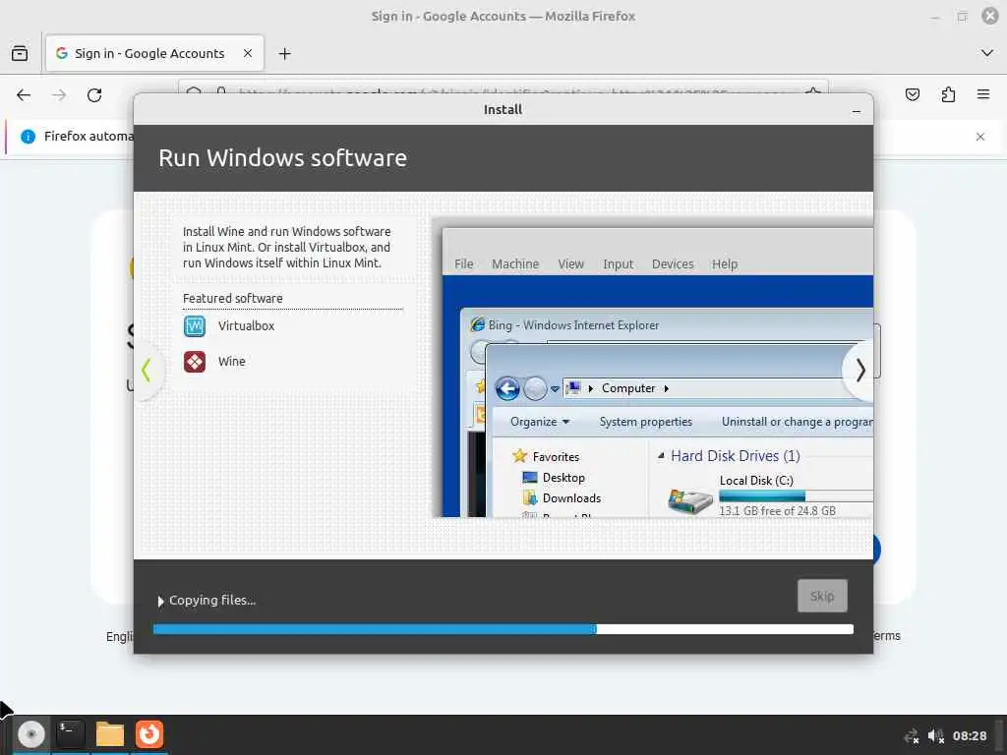1007x755 pixels.
Task: Click the Windows software slideshow screenshot
Action: [x=653, y=368]
